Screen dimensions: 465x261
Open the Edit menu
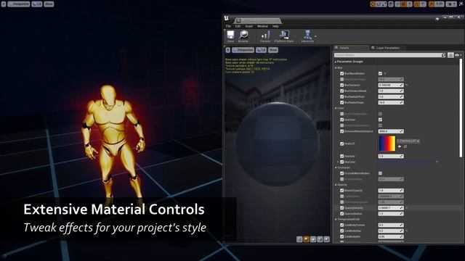click(238, 26)
